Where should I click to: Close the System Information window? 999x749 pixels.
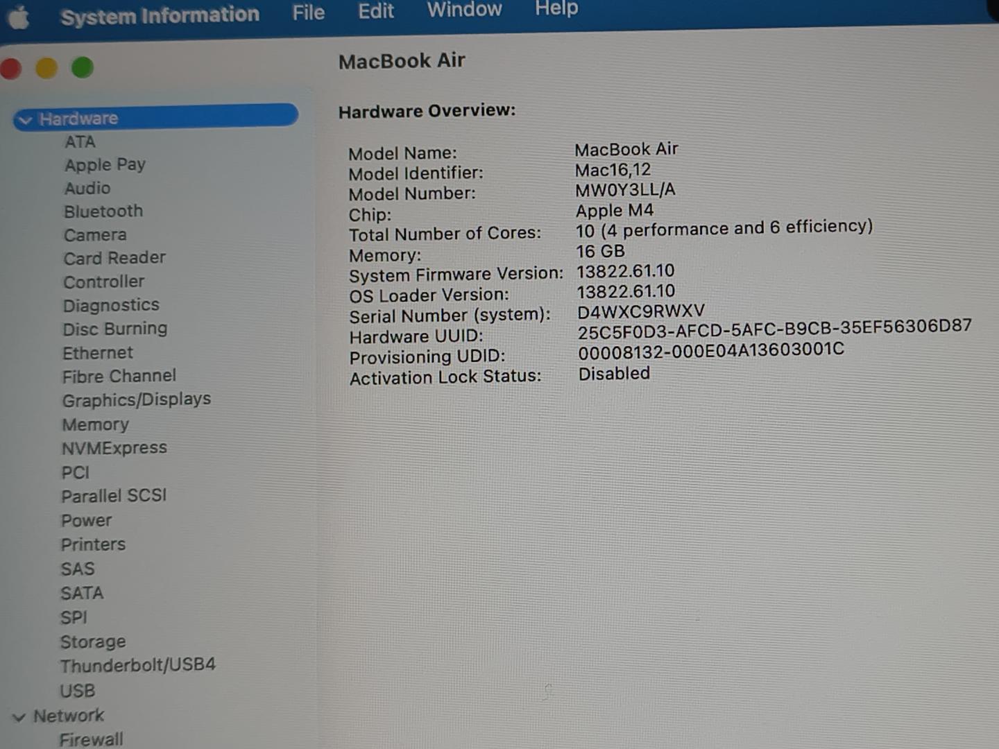coord(11,69)
